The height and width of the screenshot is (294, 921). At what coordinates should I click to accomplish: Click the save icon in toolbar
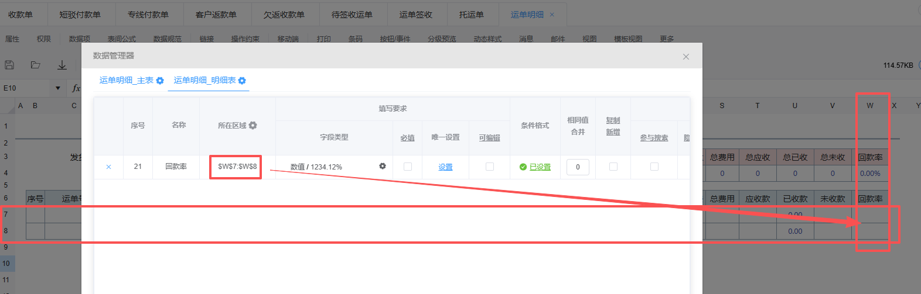click(x=9, y=65)
